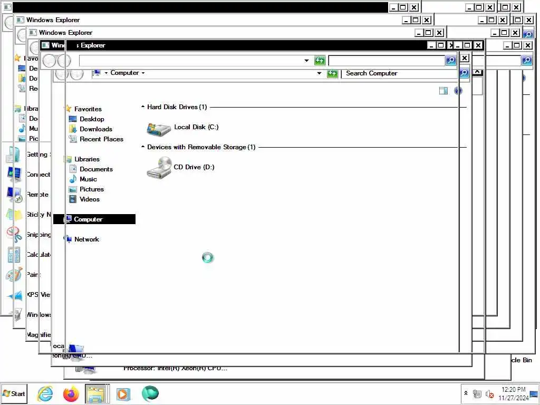The width and height of the screenshot is (540, 405).
Task: Select Recent Places in navigation pane
Action: point(101,139)
